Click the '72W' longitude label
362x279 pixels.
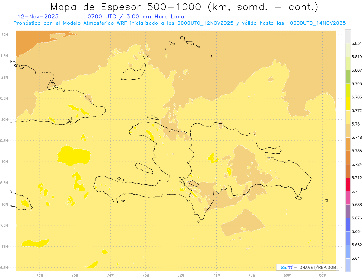tap(181, 275)
